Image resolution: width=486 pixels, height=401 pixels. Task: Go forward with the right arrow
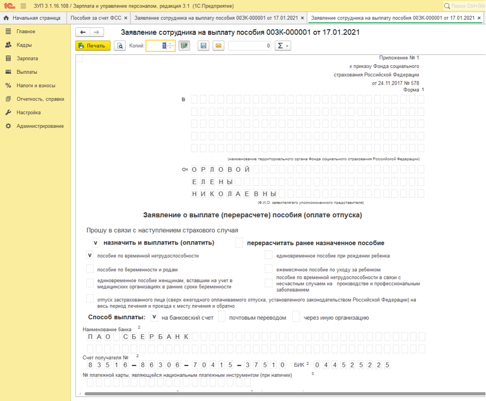coord(97,32)
